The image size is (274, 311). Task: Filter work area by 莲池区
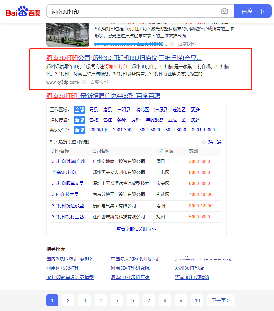tap(179, 109)
